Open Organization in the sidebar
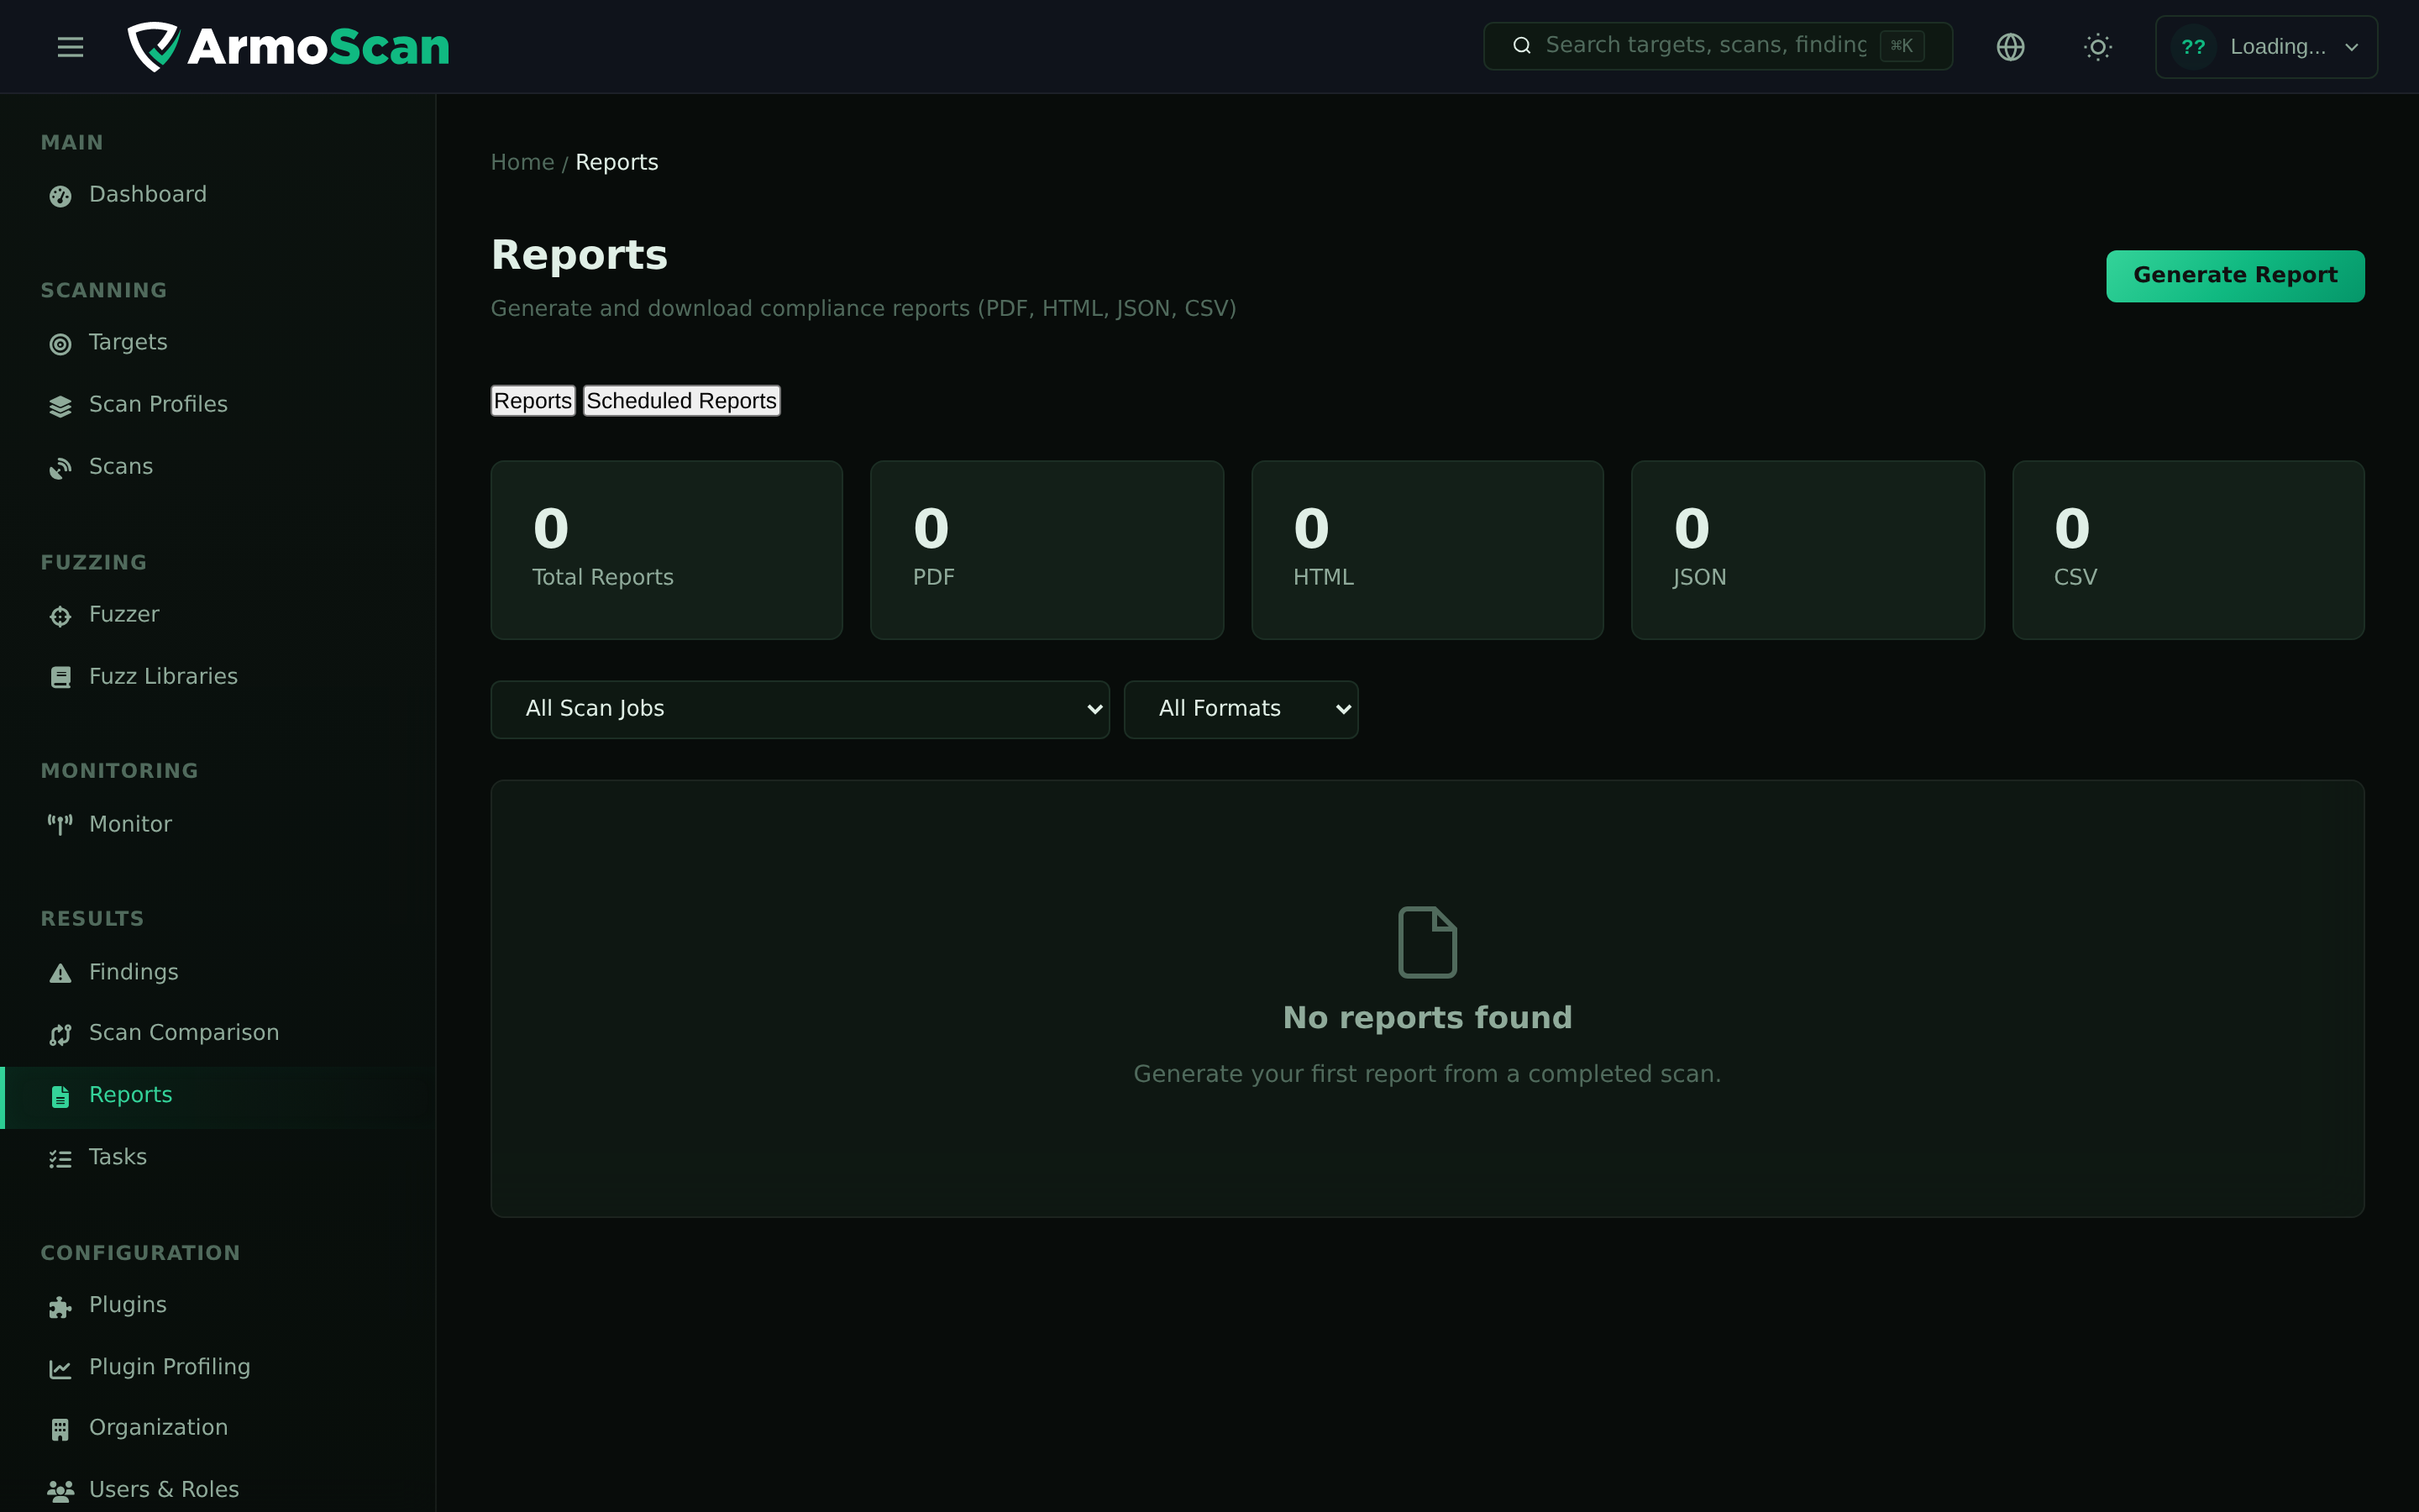Image resolution: width=2419 pixels, height=1512 pixels. tap(218, 1428)
